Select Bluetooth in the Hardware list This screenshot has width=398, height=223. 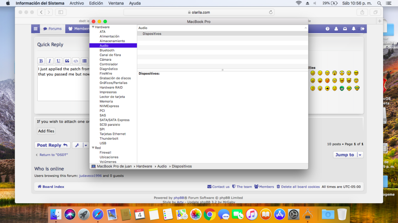[107, 50]
